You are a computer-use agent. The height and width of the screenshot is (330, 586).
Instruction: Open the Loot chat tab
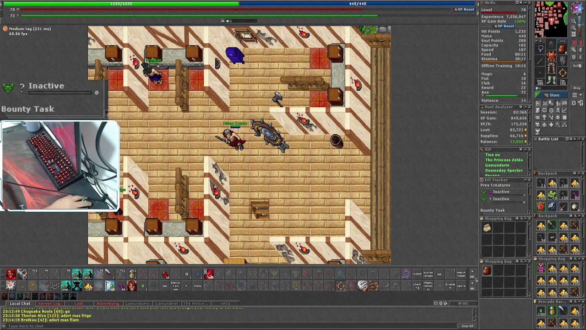79,303
